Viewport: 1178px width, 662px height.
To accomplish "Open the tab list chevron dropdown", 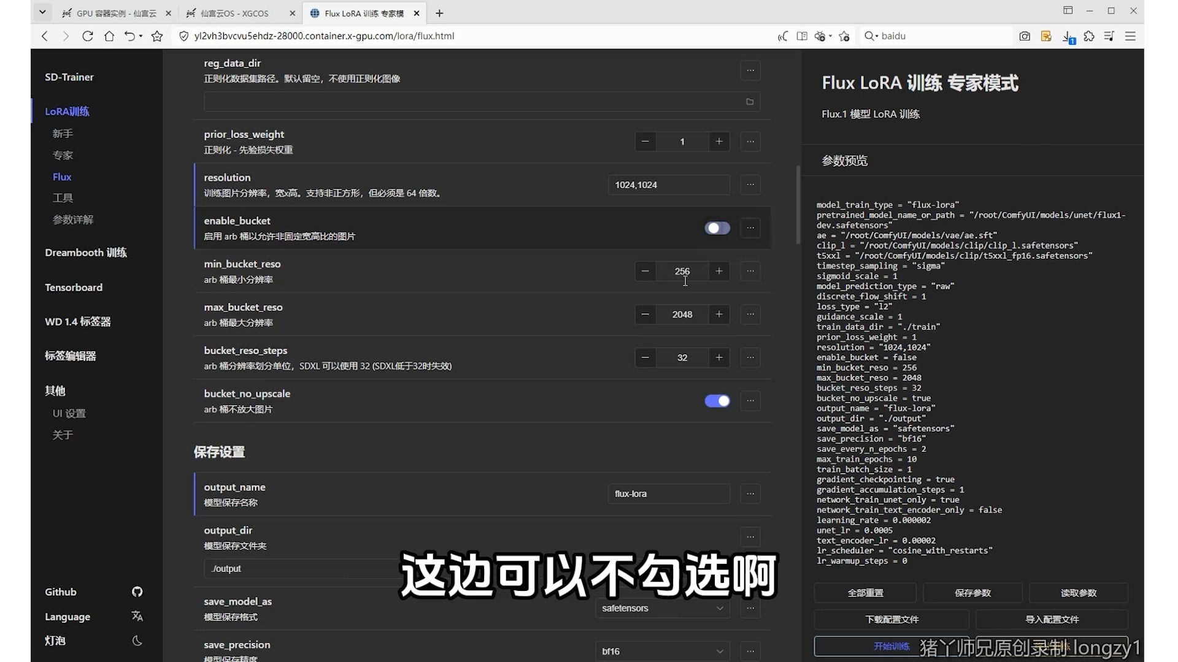I will [42, 12].
